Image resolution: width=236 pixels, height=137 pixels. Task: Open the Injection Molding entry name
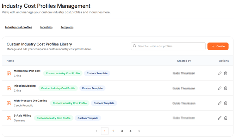point(25,86)
